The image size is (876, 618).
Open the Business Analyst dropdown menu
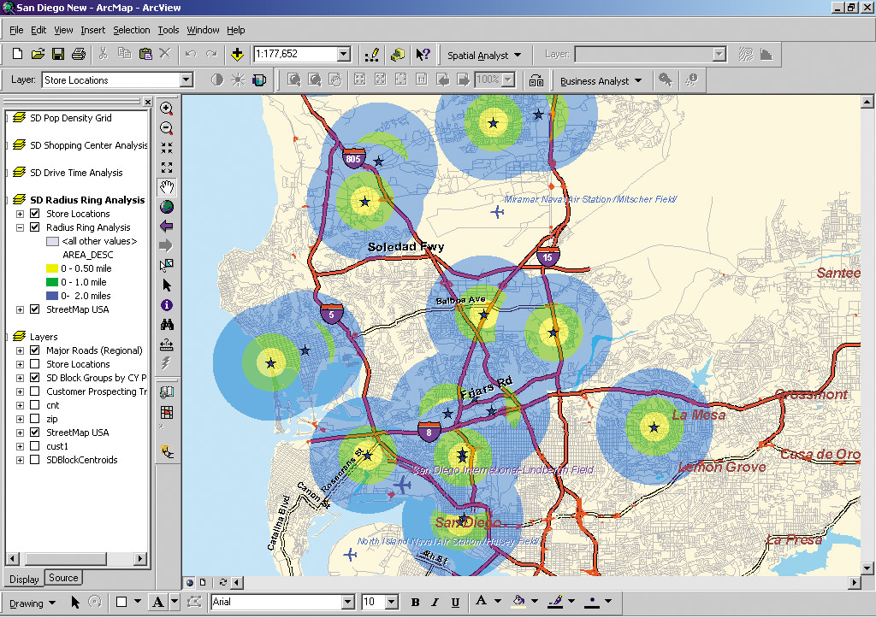coord(601,81)
